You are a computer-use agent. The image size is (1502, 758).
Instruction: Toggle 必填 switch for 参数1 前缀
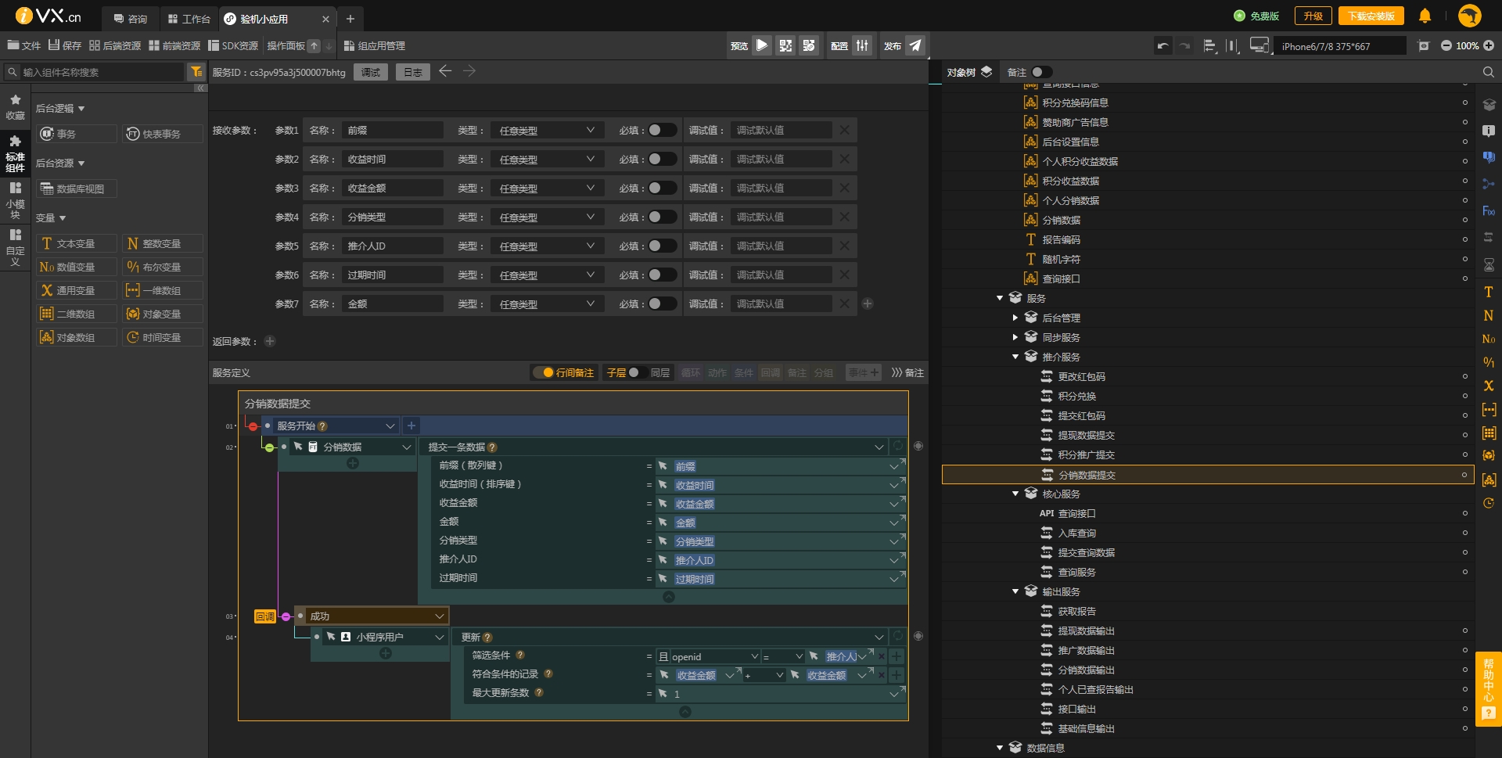click(x=662, y=130)
